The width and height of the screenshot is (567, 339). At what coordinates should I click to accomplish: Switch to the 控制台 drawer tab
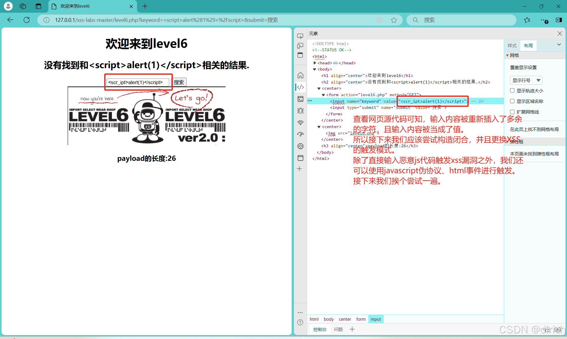click(320, 329)
